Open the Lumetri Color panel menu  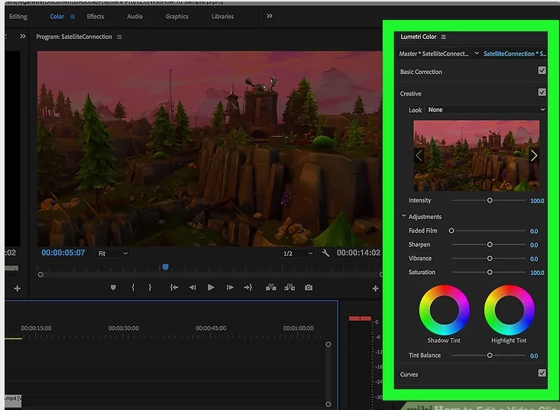pos(444,37)
